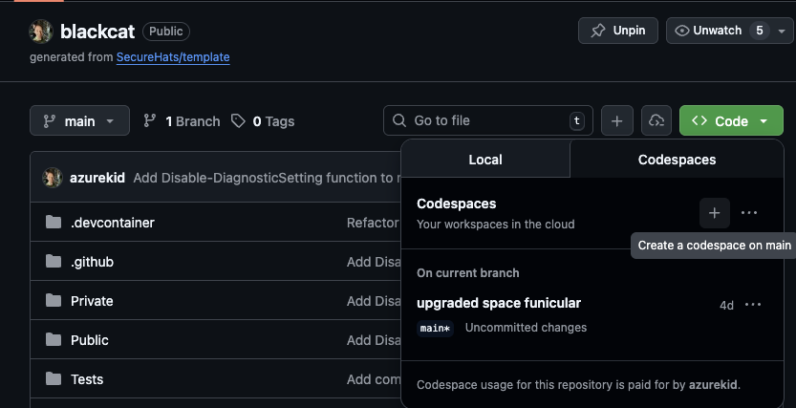The image size is (796, 408).
Task: Unpin the blackcat repository
Action: tap(617, 31)
